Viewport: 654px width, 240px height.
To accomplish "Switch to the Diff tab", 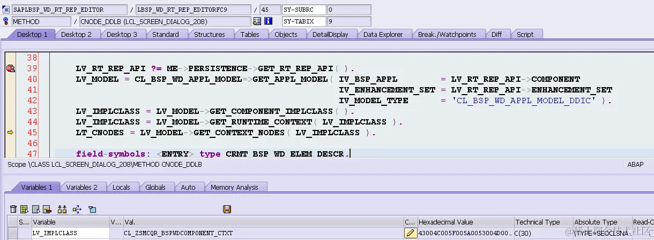I will (x=496, y=34).
